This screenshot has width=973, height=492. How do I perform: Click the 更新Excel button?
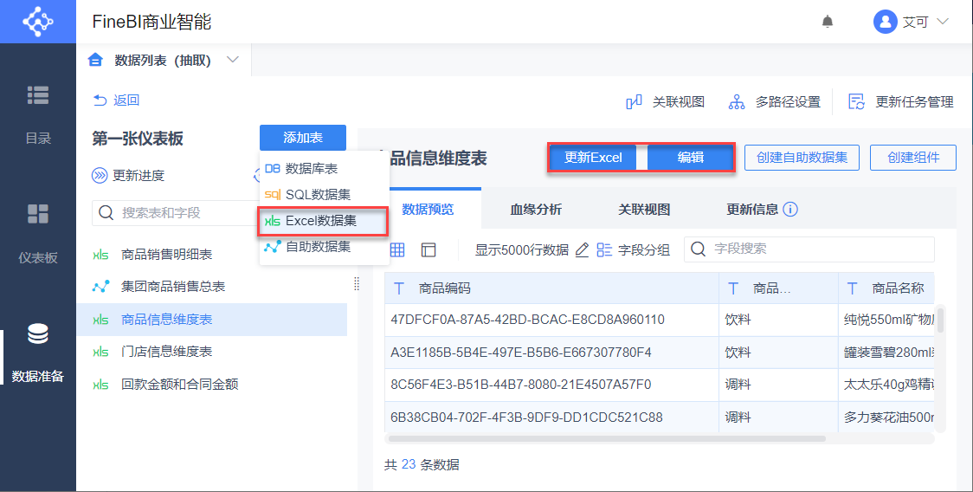[x=593, y=158]
